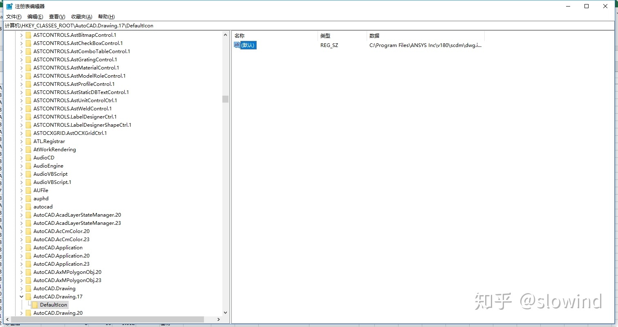The width and height of the screenshot is (618, 327).
Task: Click the string icon beside (默认)
Action: 237,45
